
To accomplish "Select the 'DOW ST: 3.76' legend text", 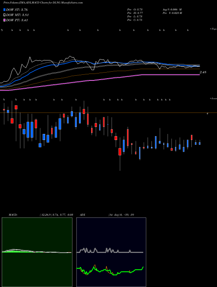I will (x=17, y=10).
